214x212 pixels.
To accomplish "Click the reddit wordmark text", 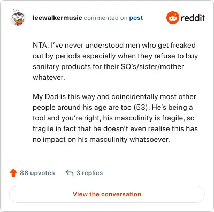I will tap(193, 18).
